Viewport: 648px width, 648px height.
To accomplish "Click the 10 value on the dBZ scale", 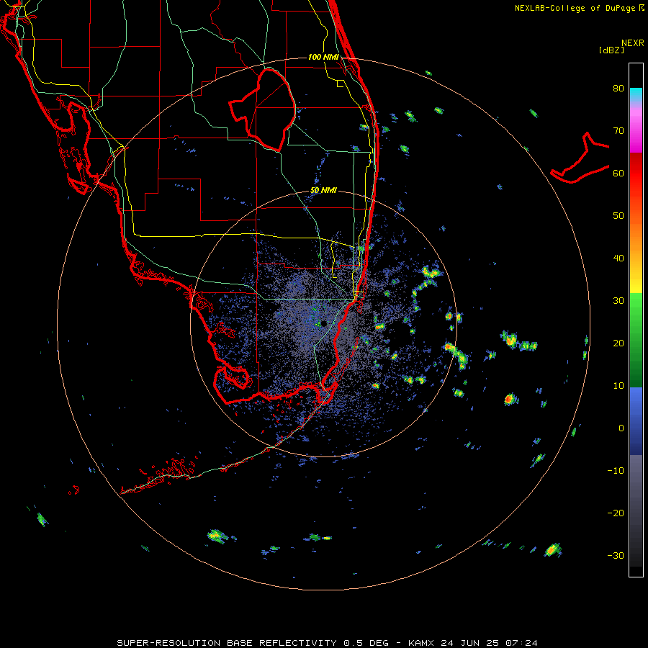I will pyautogui.click(x=618, y=386).
